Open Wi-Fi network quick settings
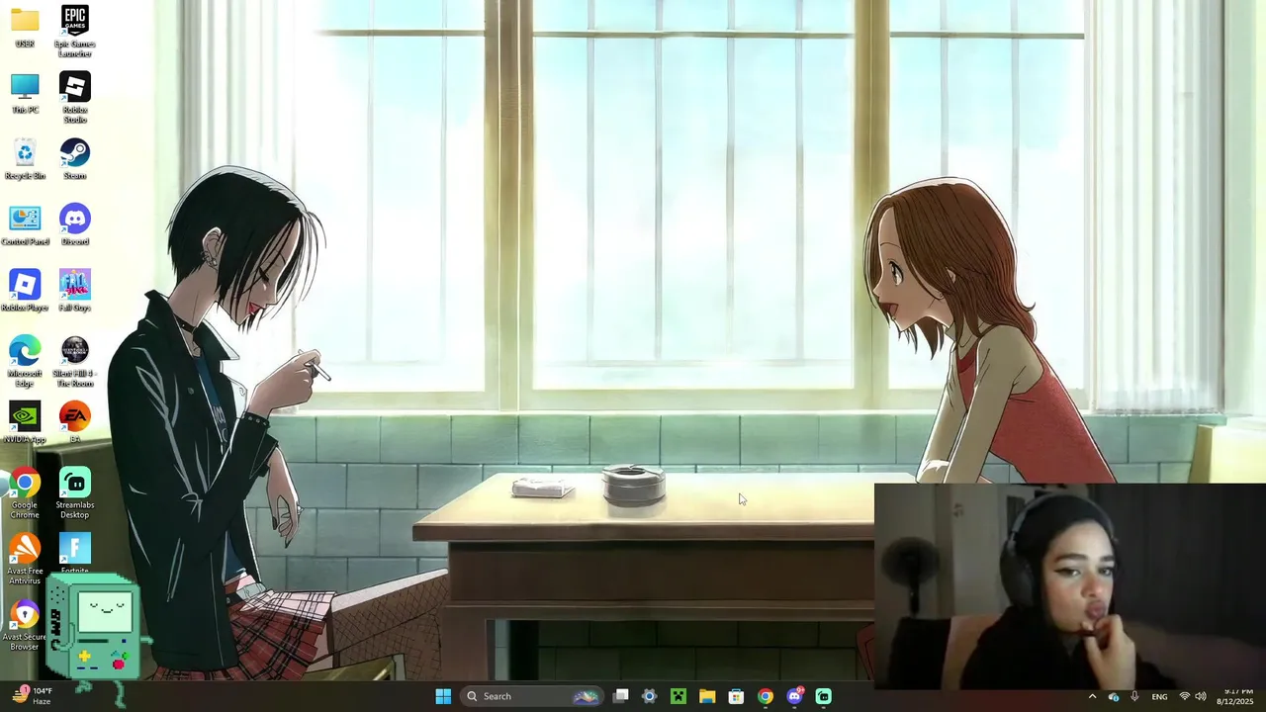This screenshot has width=1266, height=712. click(1185, 696)
